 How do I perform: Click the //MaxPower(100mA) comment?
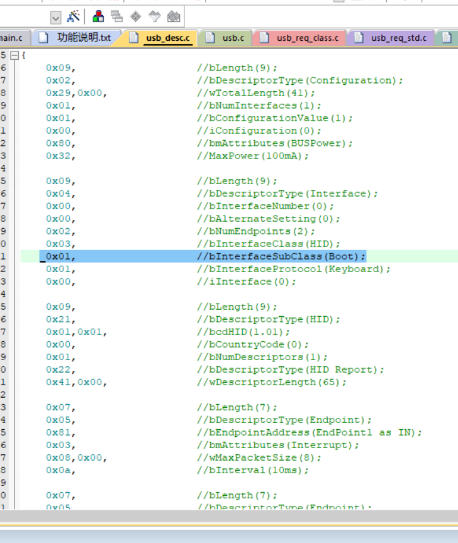coord(253,156)
